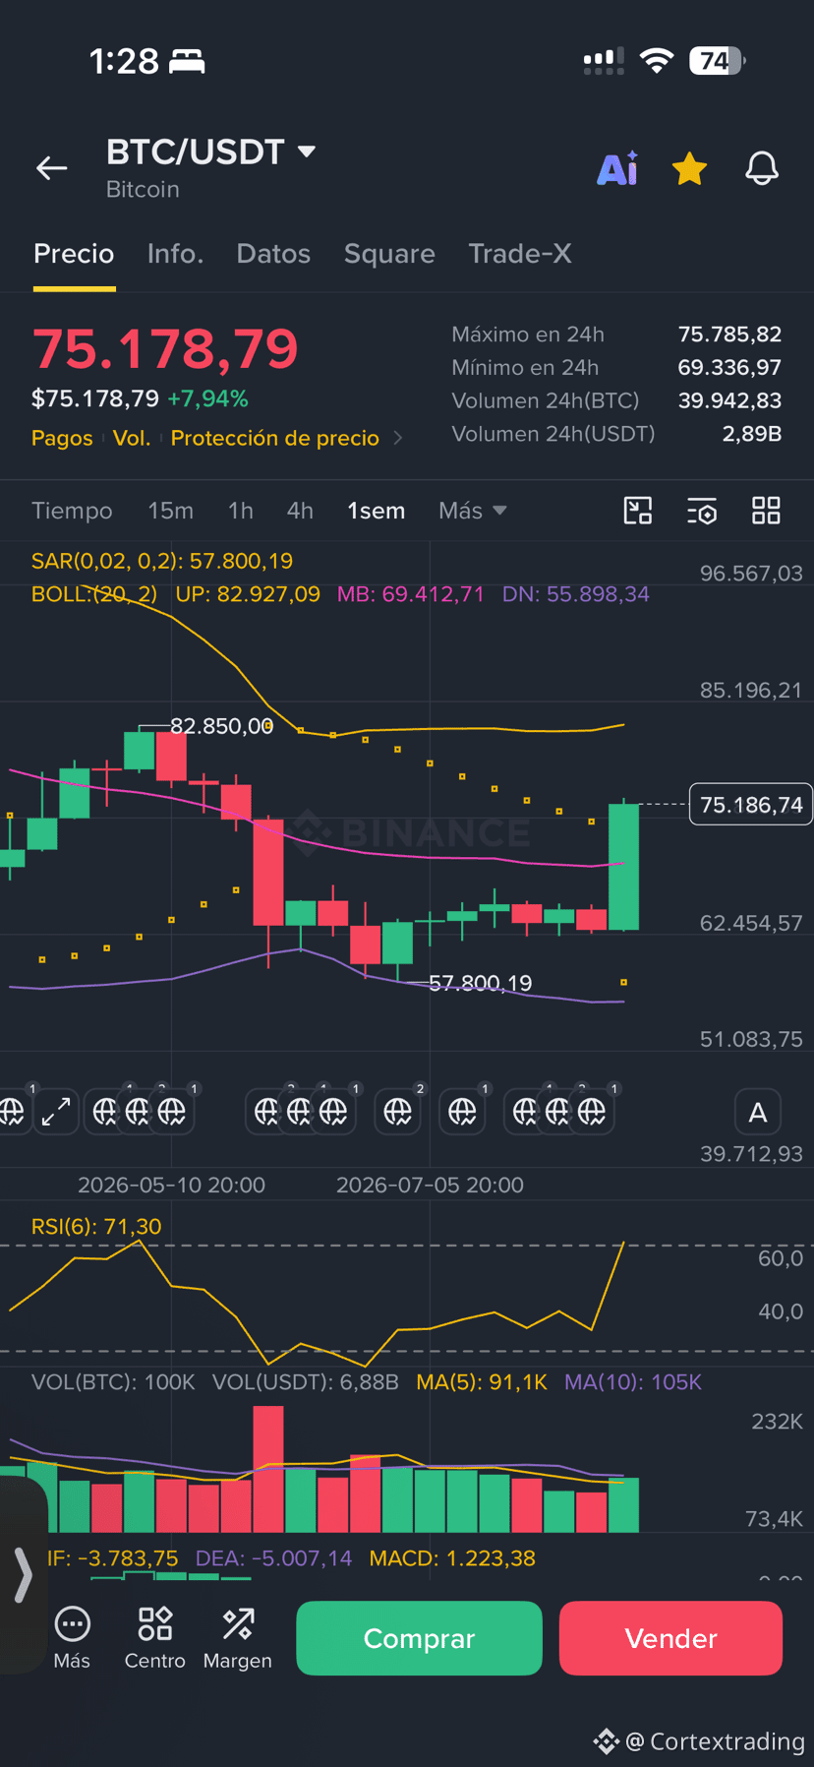Open the news globe marker badged 2
The width and height of the screenshot is (814, 1767).
398,1112
